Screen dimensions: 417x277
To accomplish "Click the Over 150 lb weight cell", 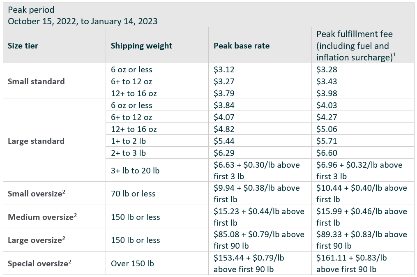I will tap(157, 263).
